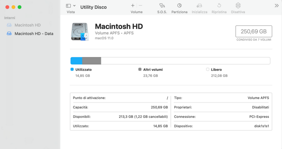
Task: Add a volume with the plus icon
Action: coord(133,6)
